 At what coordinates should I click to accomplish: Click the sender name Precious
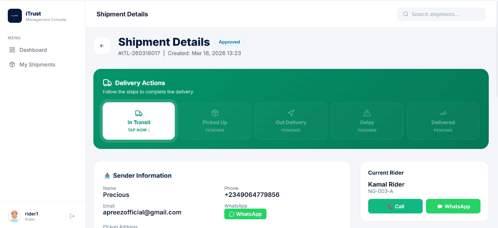116,195
